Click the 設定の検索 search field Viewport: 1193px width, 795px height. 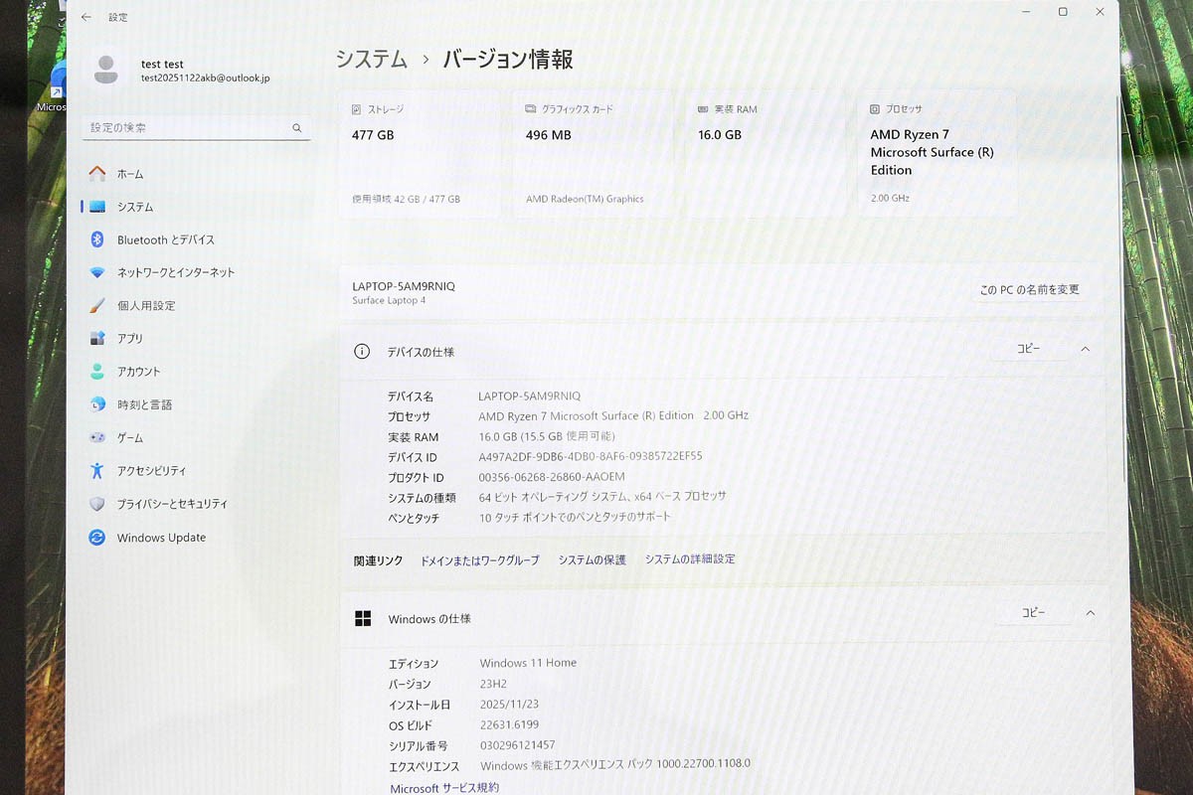coord(189,128)
